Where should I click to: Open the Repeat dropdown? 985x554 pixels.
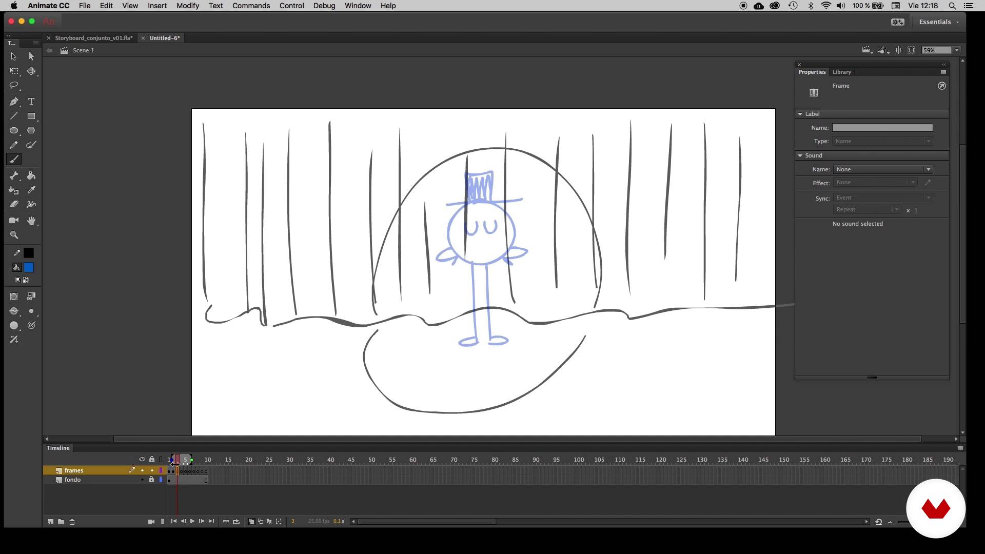(x=867, y=210)
